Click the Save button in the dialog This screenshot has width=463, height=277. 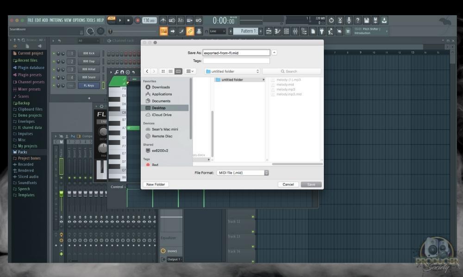[311, 185]
